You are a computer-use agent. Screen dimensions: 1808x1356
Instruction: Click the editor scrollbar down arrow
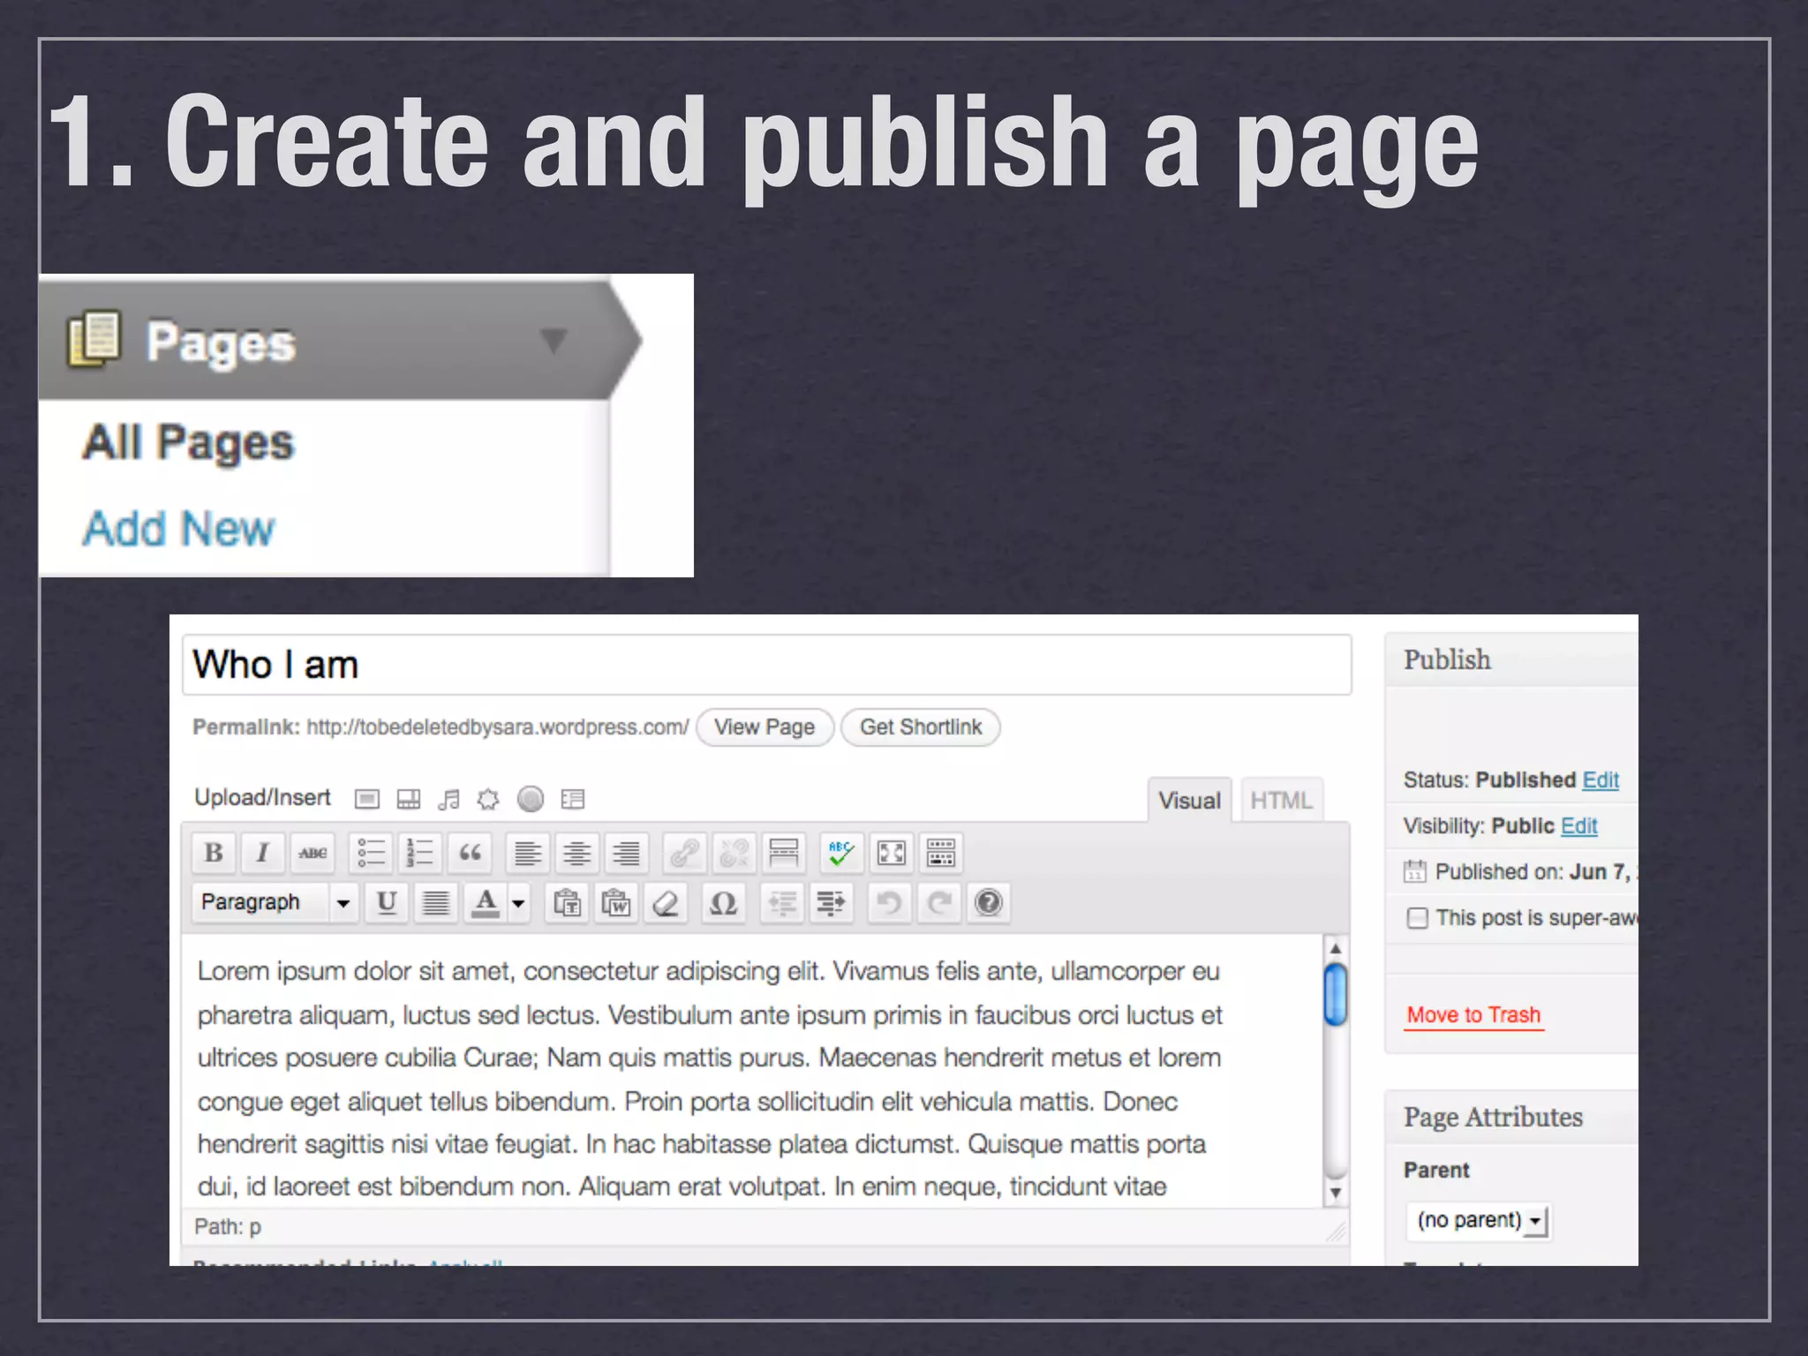tap(1336, 1194)
